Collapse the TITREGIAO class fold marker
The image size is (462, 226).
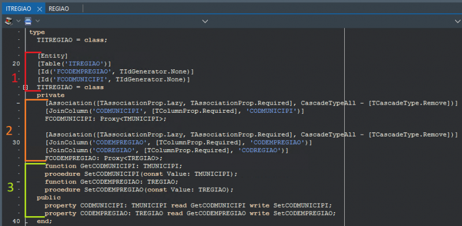[25, 87]
